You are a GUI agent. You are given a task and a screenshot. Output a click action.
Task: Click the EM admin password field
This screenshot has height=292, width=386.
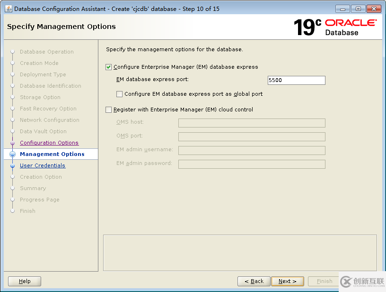(252, 164)
